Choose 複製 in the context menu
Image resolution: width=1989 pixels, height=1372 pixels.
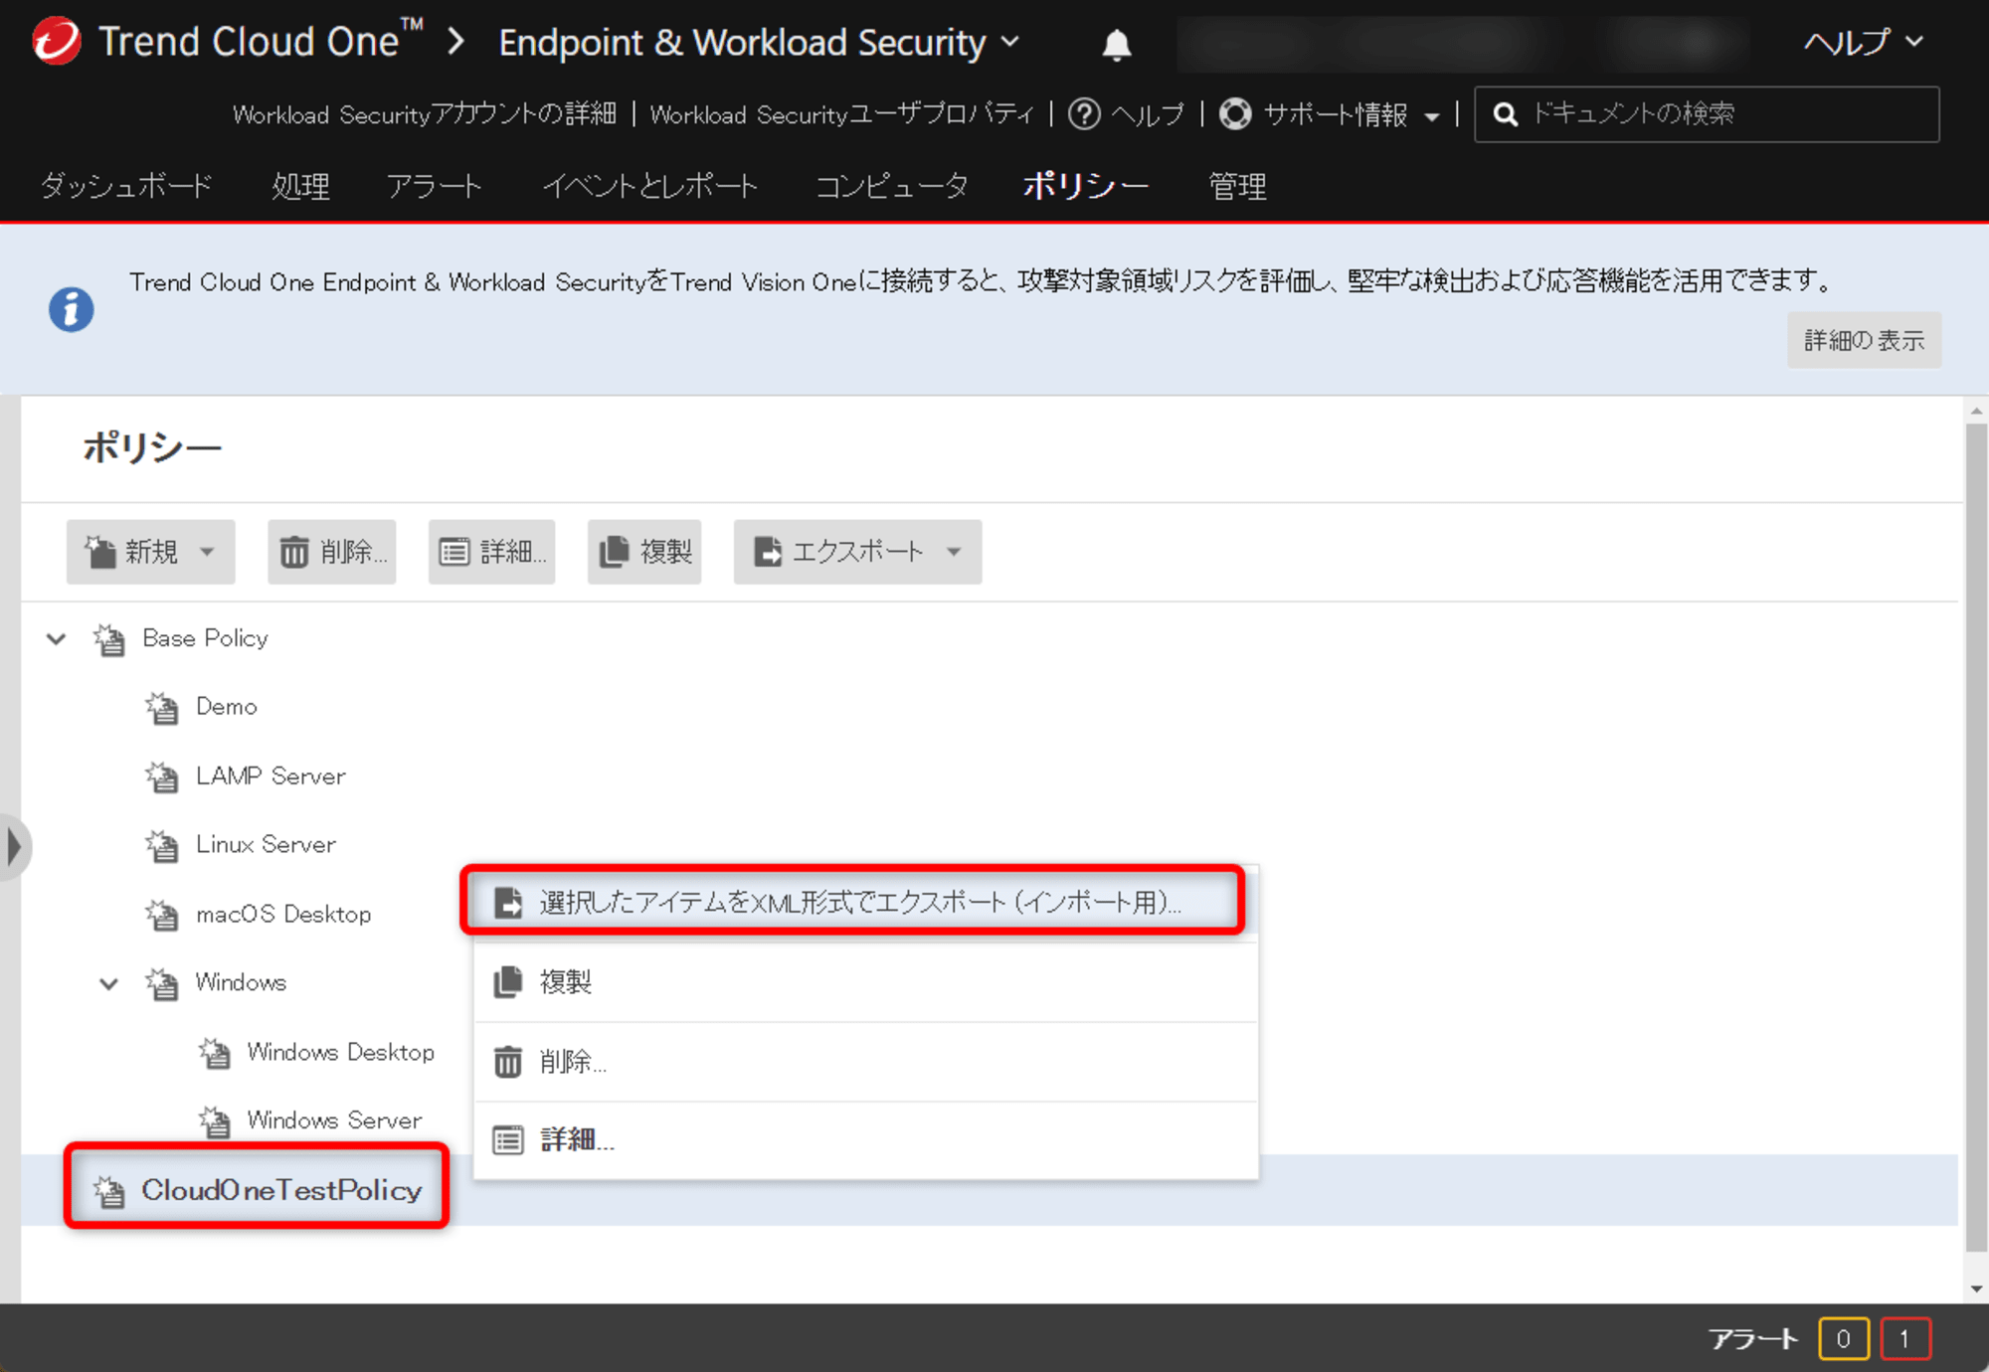[x=865, y=981]
